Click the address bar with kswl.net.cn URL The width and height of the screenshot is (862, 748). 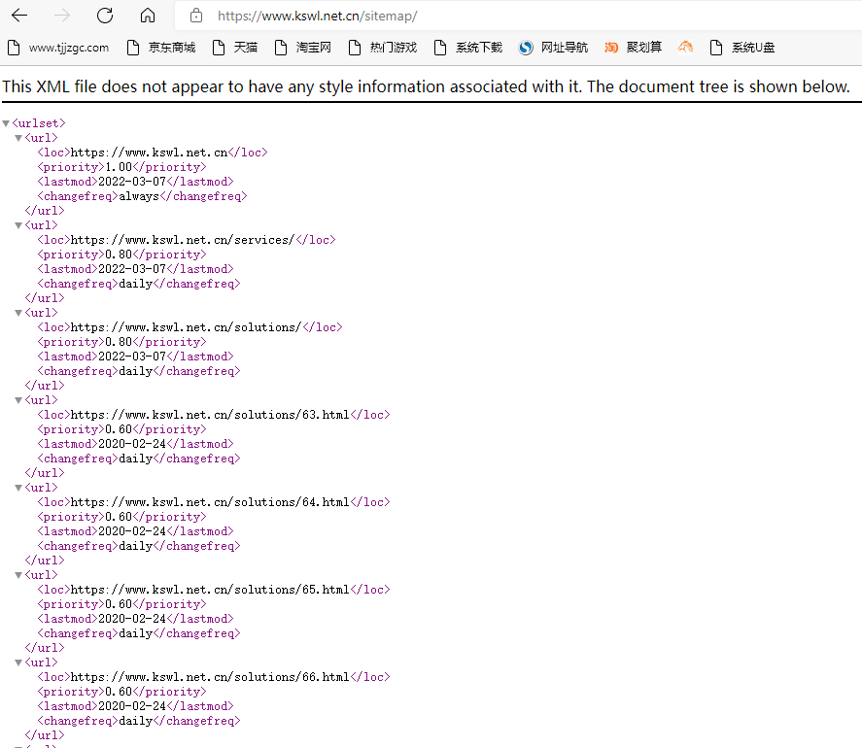(x=517, y=16)
